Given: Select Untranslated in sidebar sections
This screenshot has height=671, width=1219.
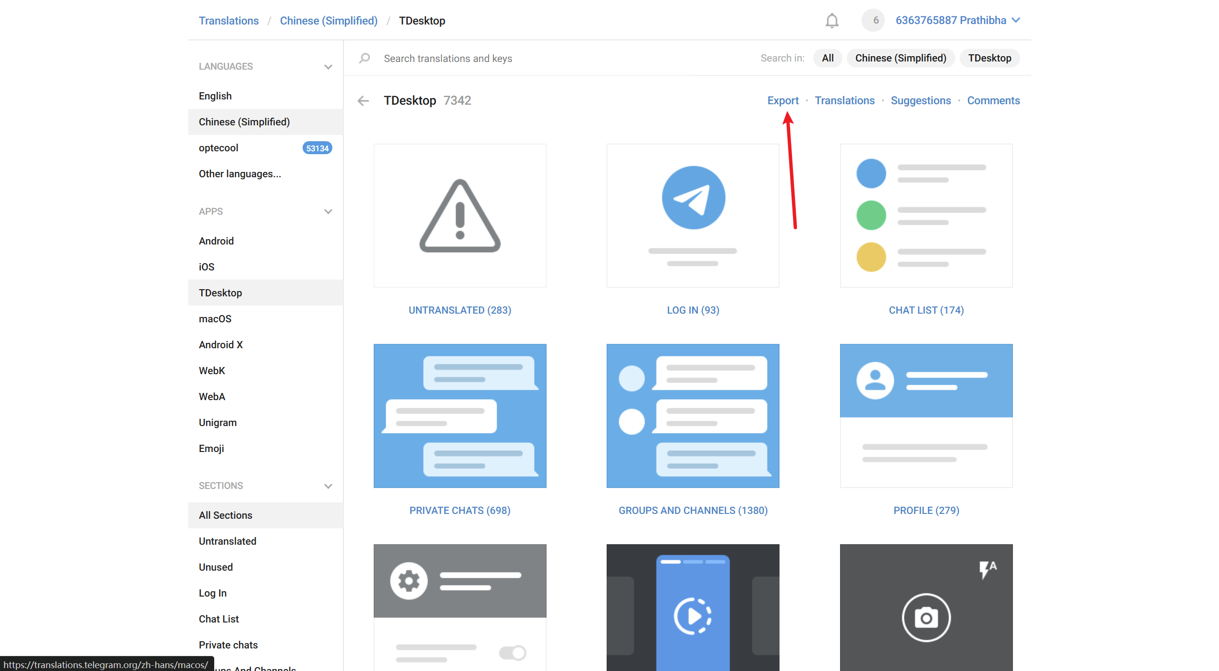Looking at the screenshot, I should (x=228, y=541).
